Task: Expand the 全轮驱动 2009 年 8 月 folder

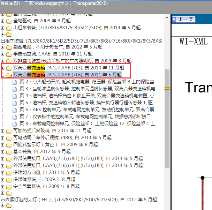Action: coord(2,21)
